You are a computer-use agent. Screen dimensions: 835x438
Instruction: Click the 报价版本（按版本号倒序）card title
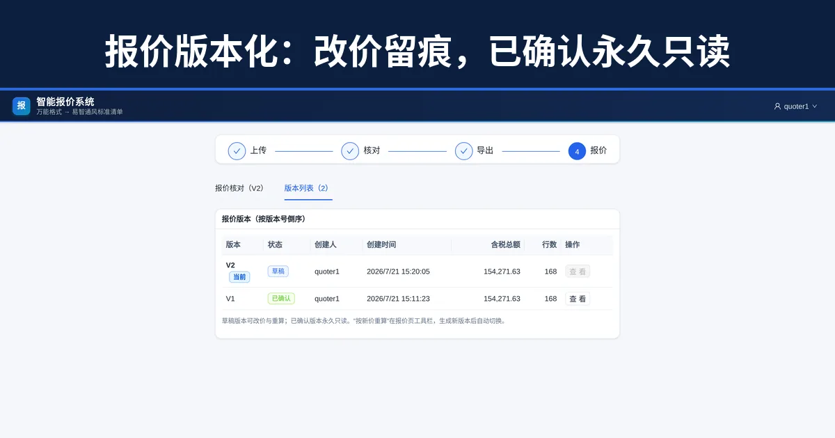(264, 219)
